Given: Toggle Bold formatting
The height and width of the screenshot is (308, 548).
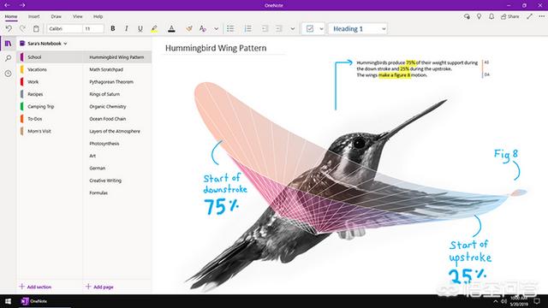Looking at the screenshot, I should click(x=112, y=28).
